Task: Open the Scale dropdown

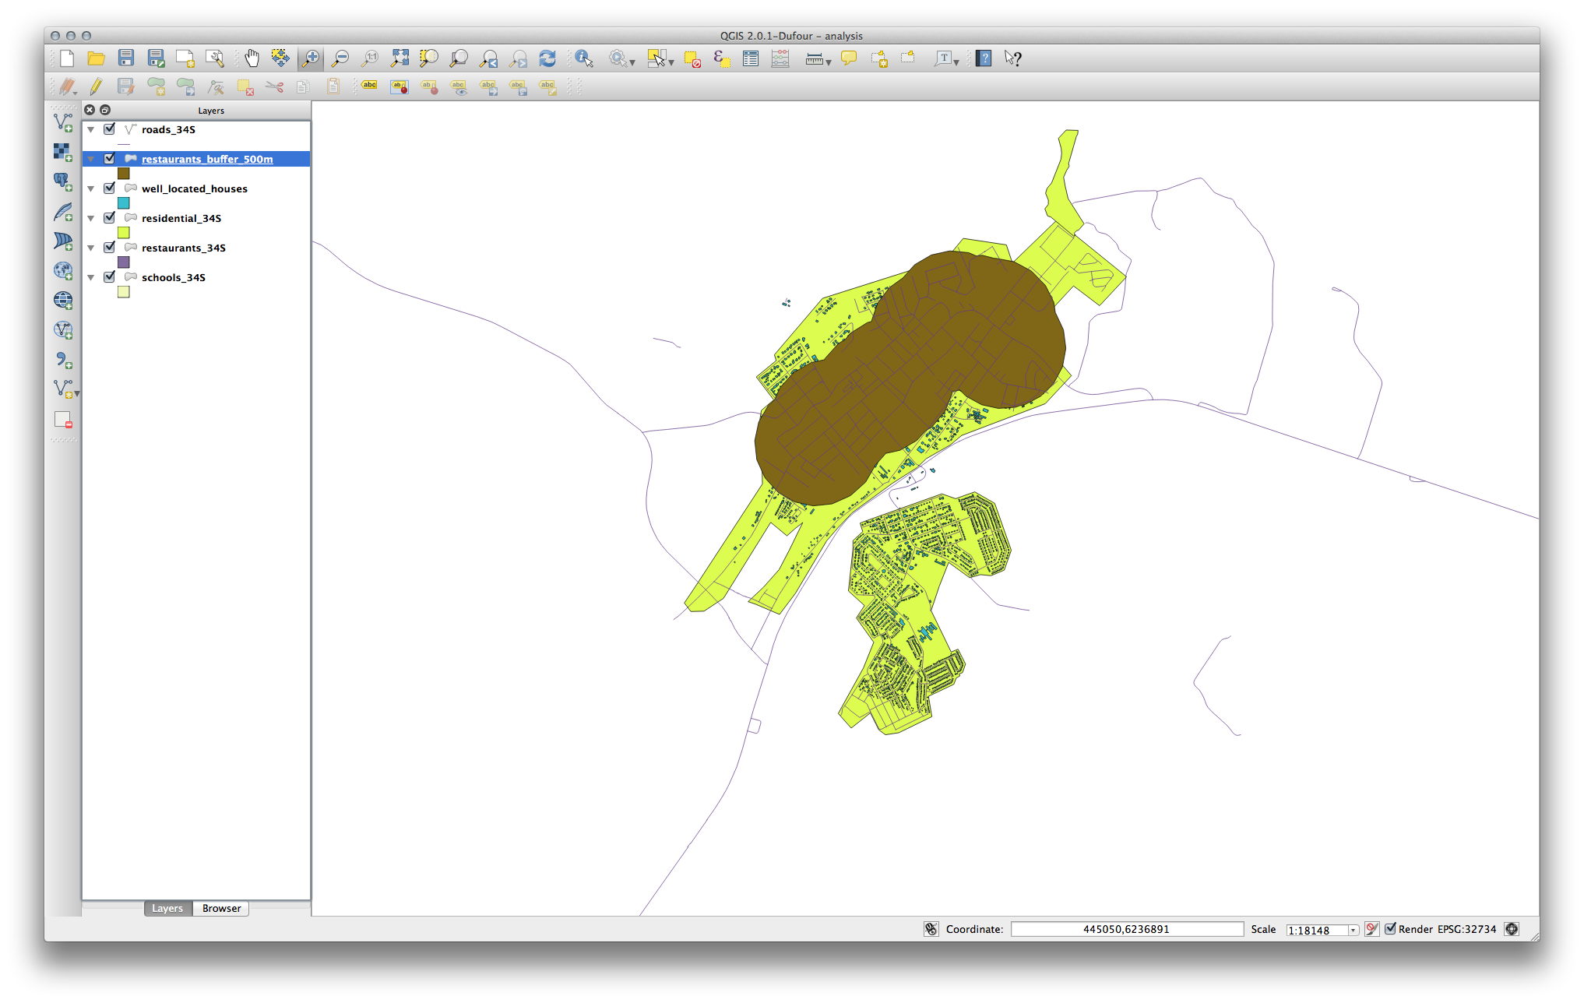Action: click(1353, 930)
